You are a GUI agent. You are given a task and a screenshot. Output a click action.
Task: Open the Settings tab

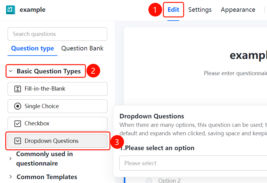200,10
